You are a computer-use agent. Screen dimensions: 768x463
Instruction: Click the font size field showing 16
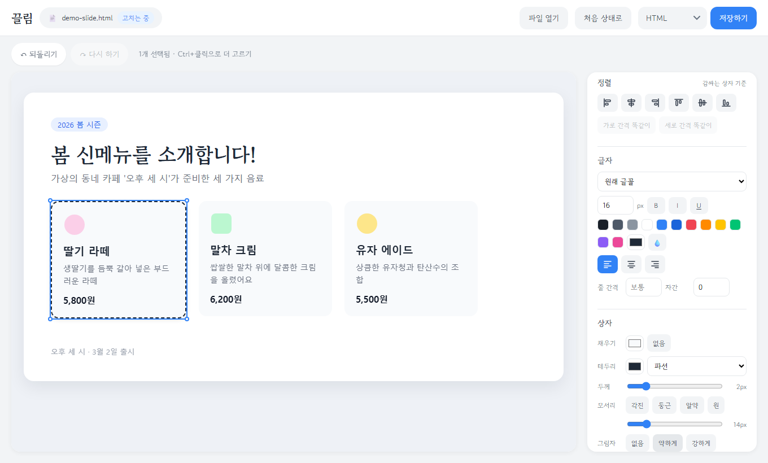[616, 206]
